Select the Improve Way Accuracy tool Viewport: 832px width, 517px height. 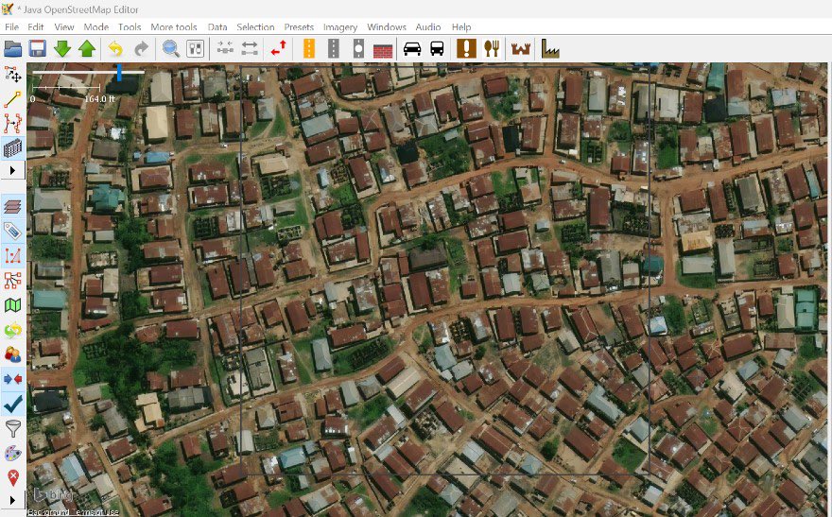(12, 124)
